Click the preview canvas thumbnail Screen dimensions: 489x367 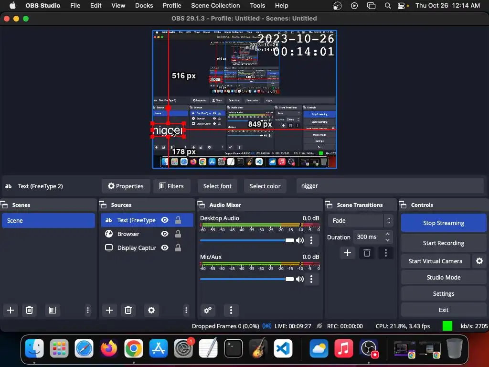pos(244,99)
